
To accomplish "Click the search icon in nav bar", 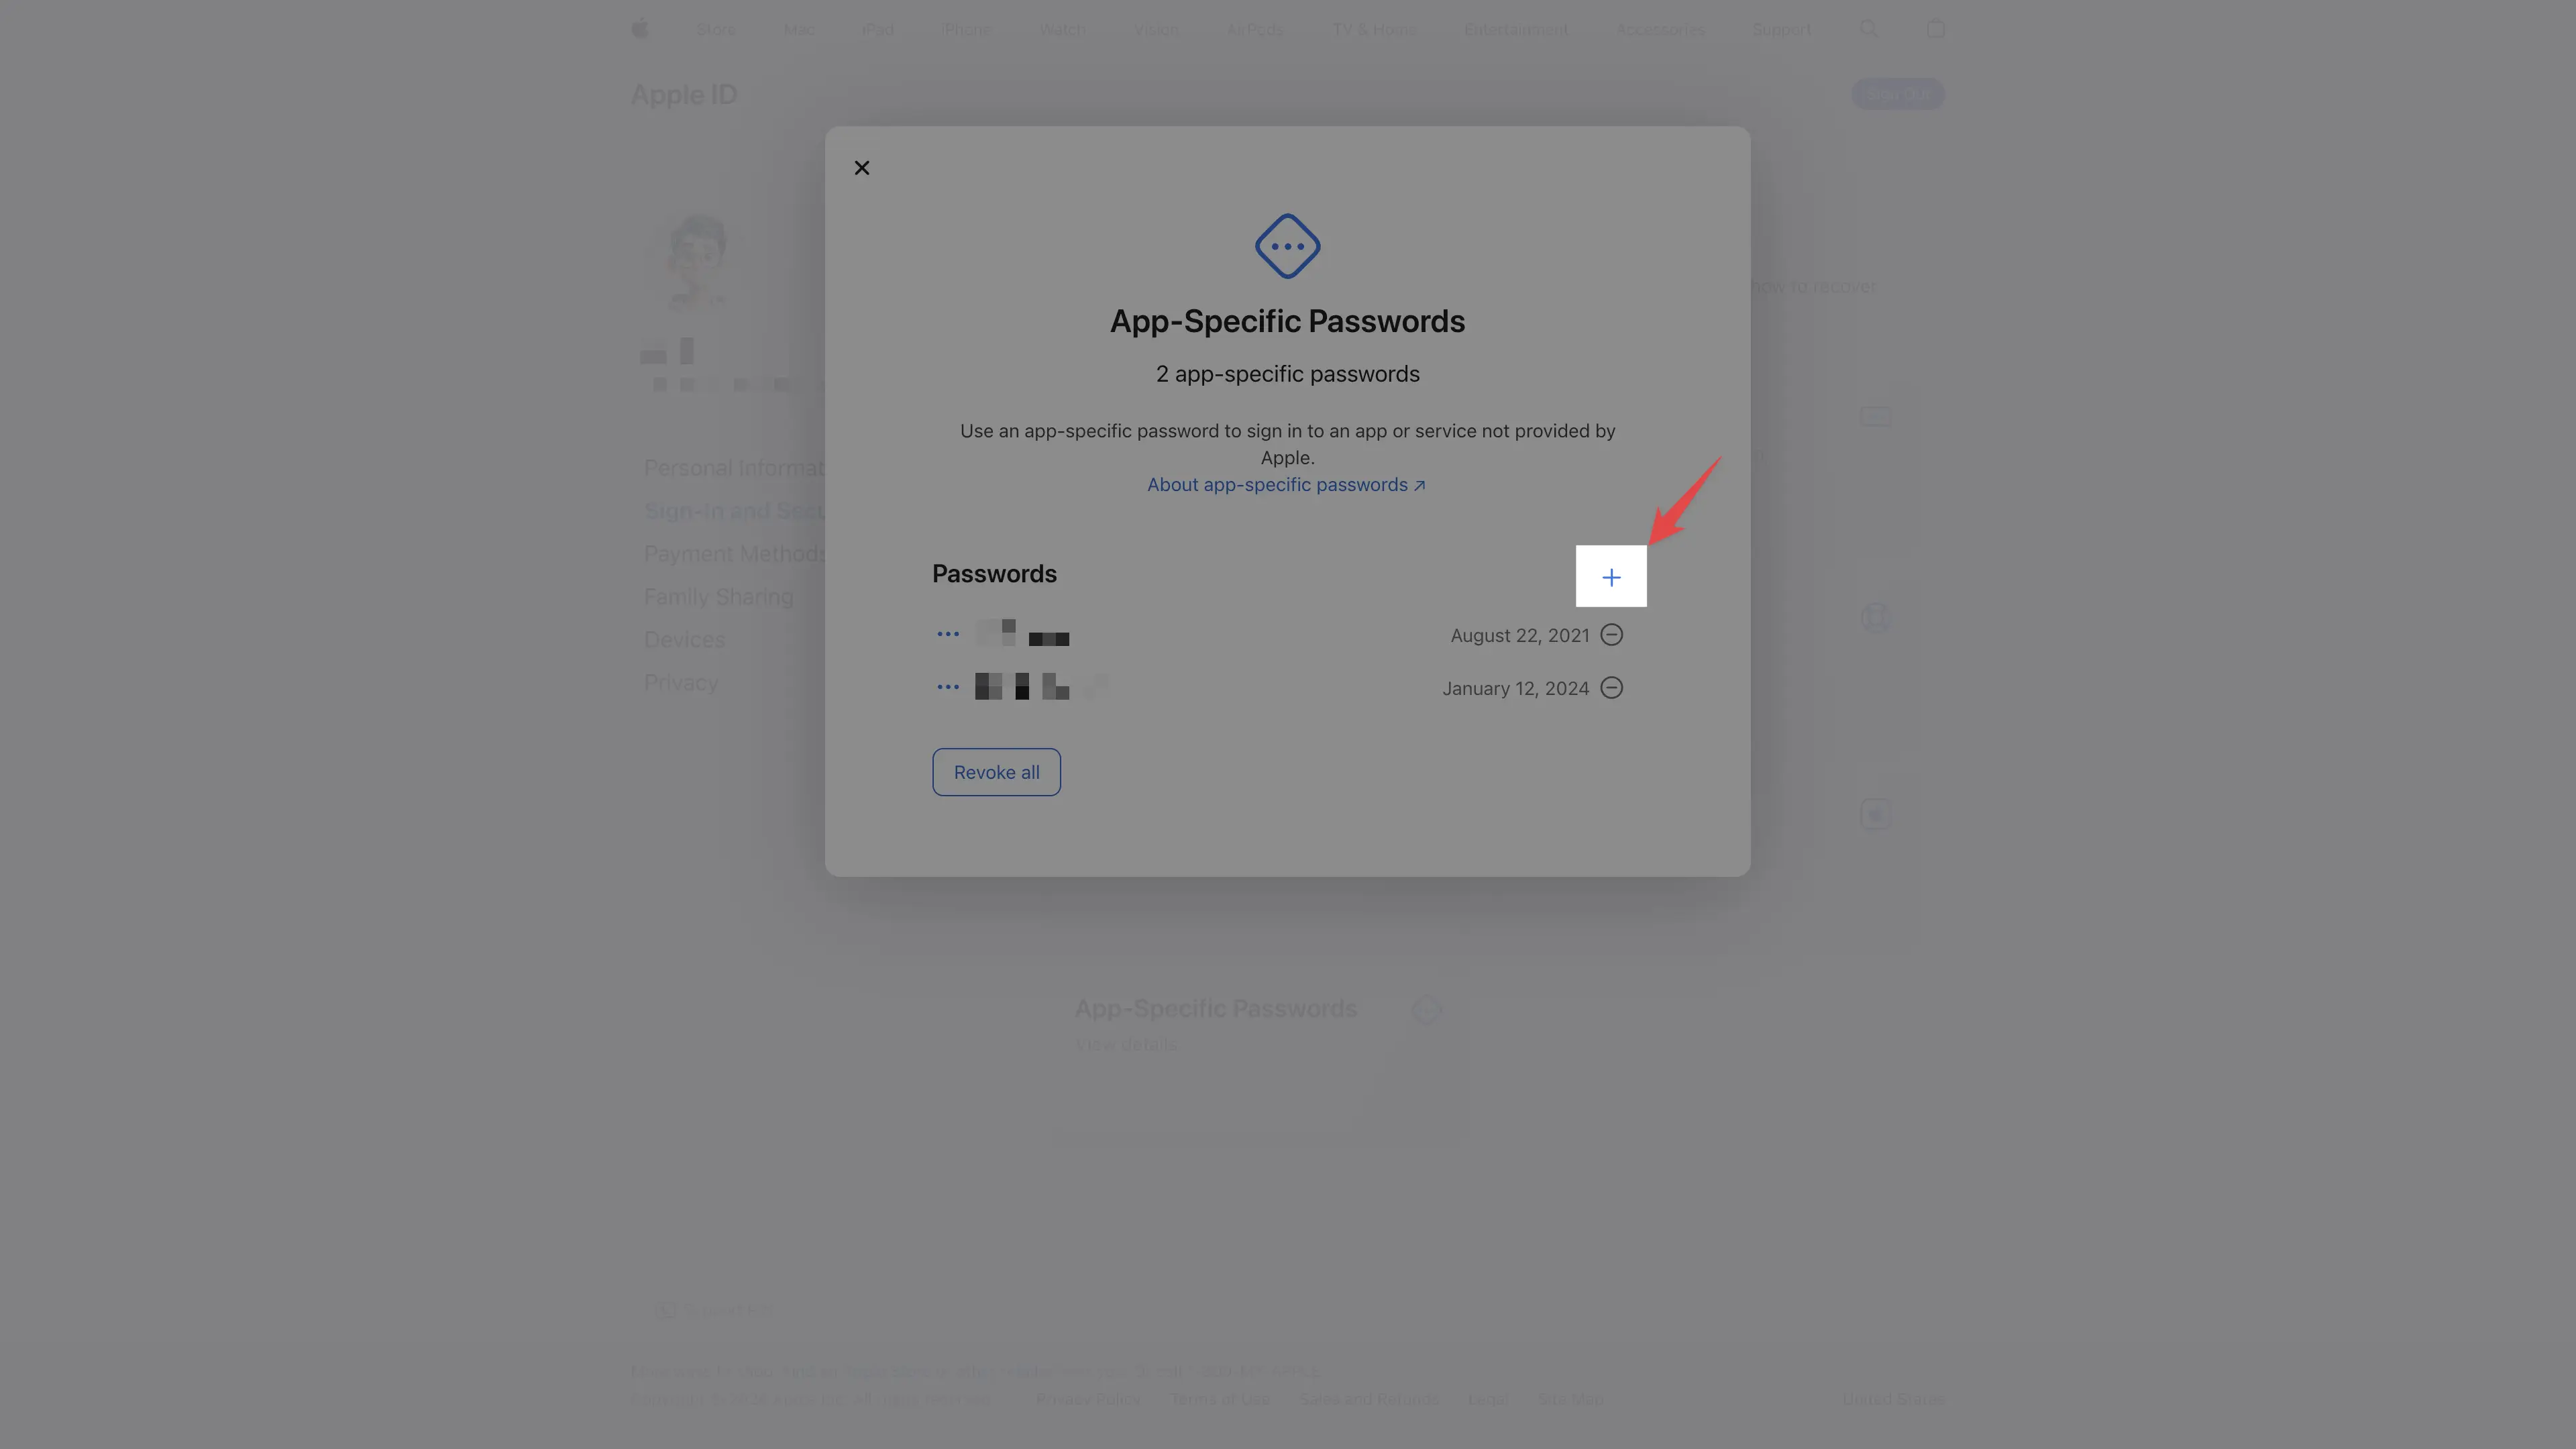I will point(1868,29).
